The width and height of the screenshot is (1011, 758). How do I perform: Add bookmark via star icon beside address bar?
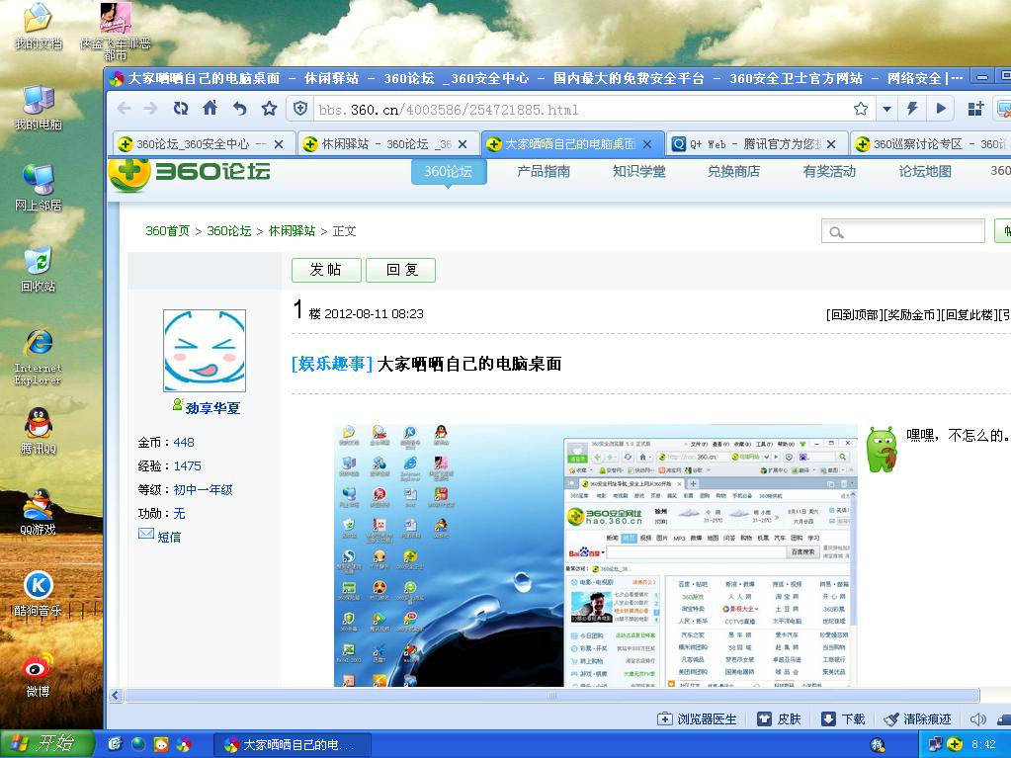[860, 109]
